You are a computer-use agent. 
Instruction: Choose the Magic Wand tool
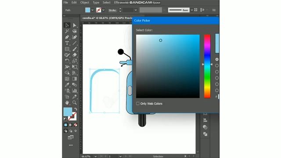tap(67, 31)
